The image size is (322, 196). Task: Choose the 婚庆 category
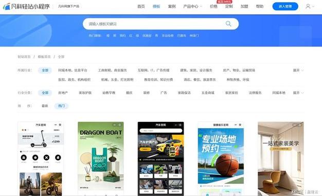[129, 93]
